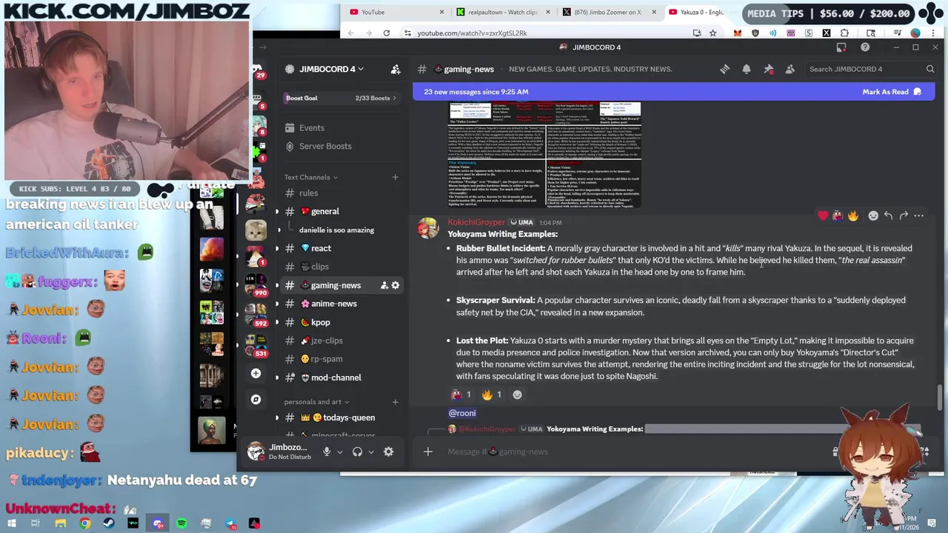The height and width of the screenshot is (533, 948).
Task: React with heart on message hover bar
Action: pos(823,215)
